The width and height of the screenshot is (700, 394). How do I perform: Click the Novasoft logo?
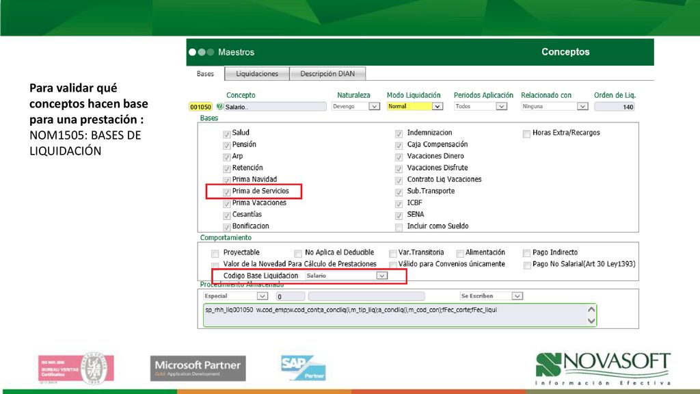tap(603, 369)
